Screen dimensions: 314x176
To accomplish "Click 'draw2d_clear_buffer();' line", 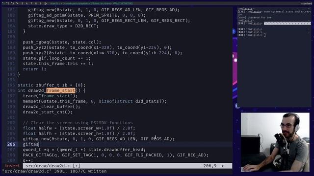I will (52, 107).
